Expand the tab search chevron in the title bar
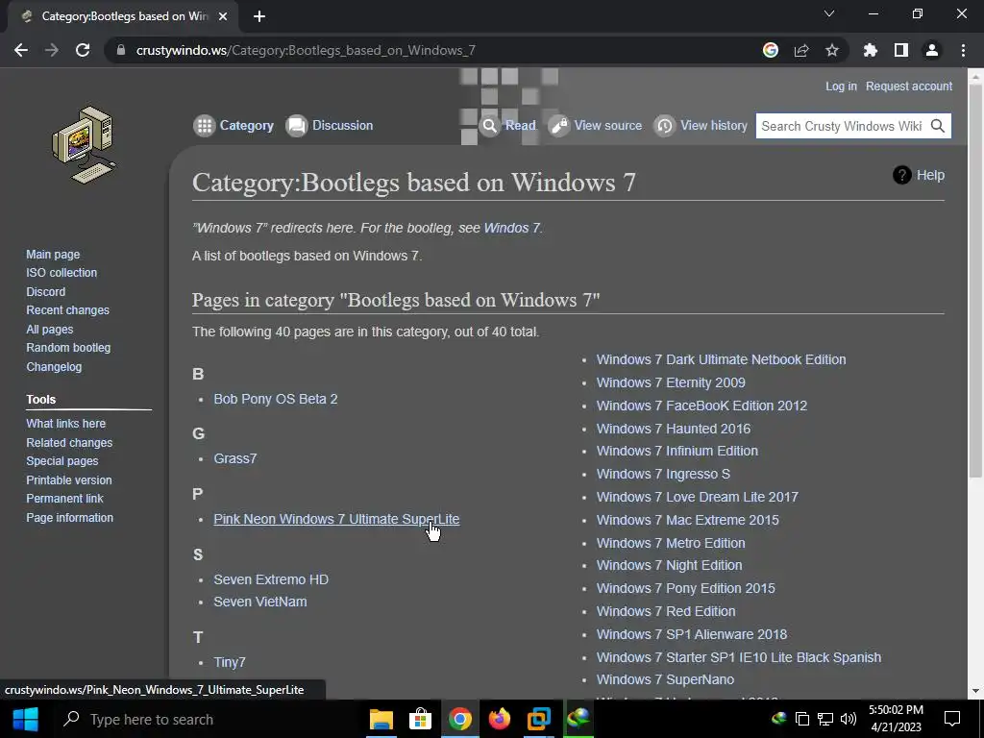This screenshot has width=984, height=738. [829, 13]
